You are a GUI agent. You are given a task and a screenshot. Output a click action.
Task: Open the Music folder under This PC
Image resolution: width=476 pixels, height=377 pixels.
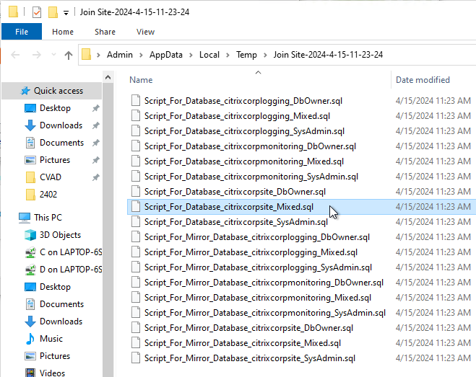pos(51,339)
